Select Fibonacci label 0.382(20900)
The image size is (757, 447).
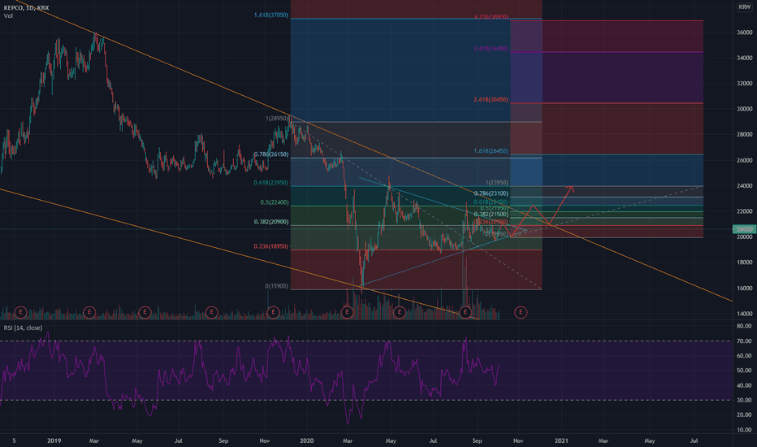click(270, 222)
